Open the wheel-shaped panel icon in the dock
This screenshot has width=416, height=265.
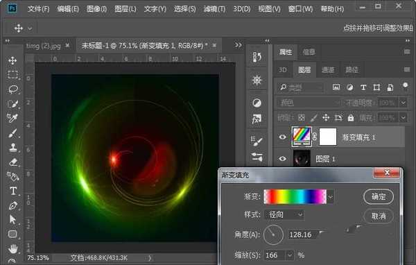tap(257, 80)
